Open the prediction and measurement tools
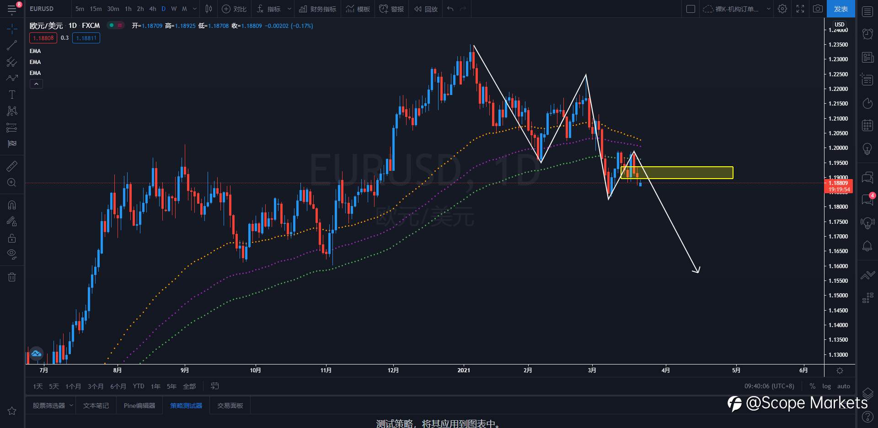Image resolution: width=878 pixels, height=428 pixels. point(12,127)
